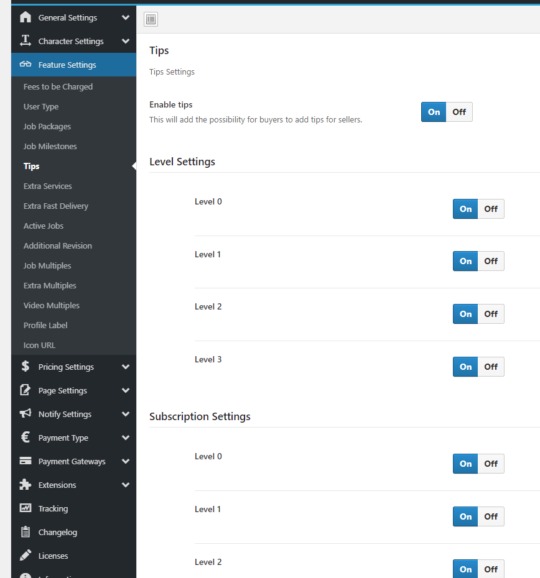Set Subscription Settings Level 1 to On
The height and width of the screenshot is (578, 540).
tap(465, 516)
